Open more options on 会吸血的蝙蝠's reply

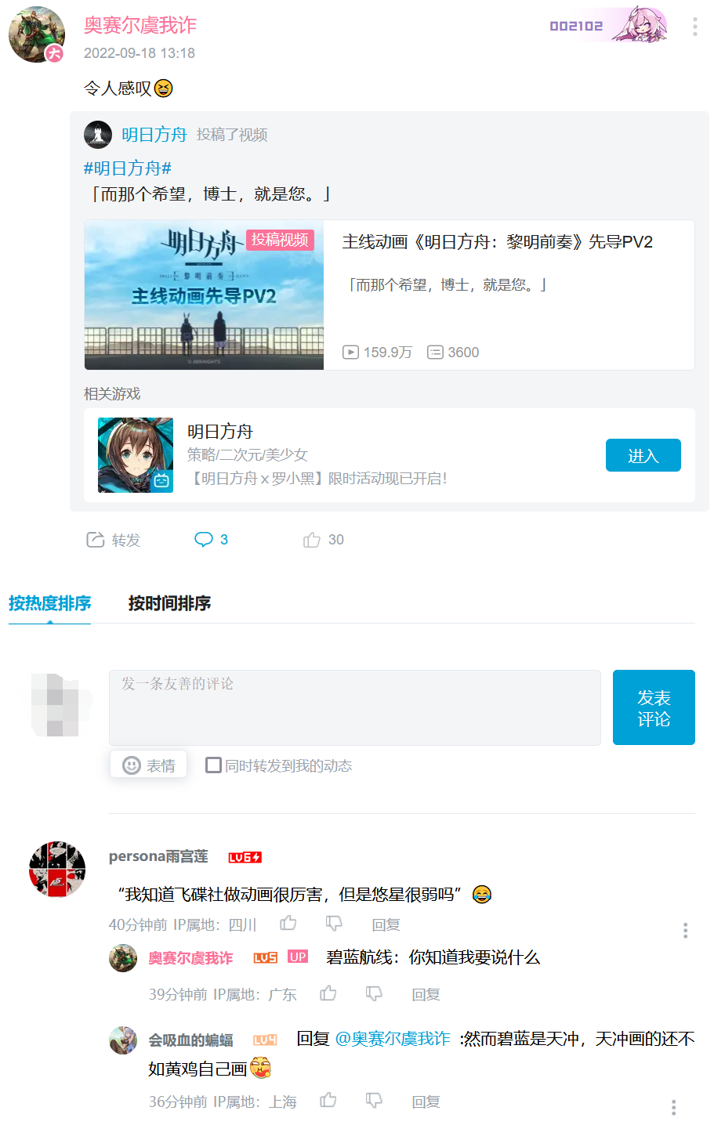coord(673,1107)
